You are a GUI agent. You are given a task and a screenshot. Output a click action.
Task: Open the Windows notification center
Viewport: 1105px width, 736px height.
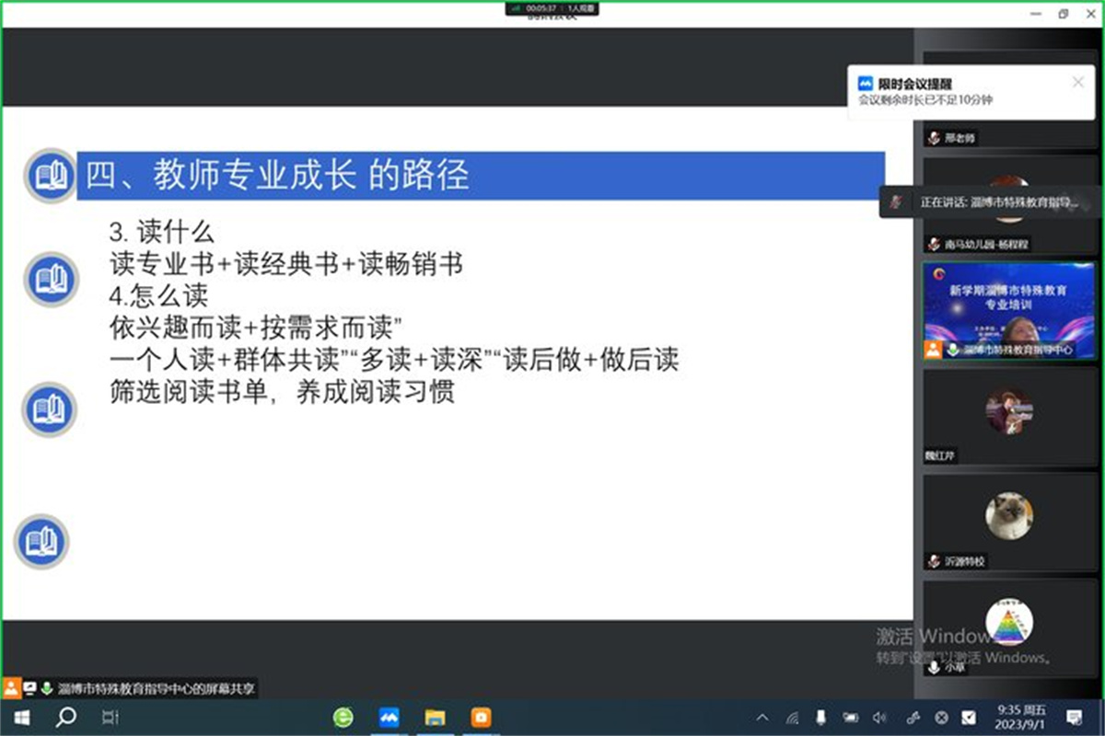point(1074,718)
